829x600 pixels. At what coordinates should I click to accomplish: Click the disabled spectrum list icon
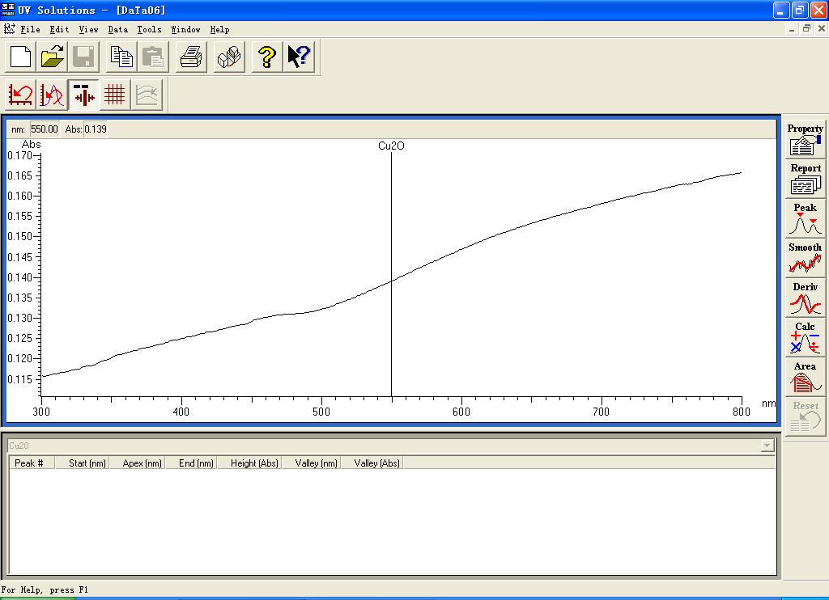(147, 95)
